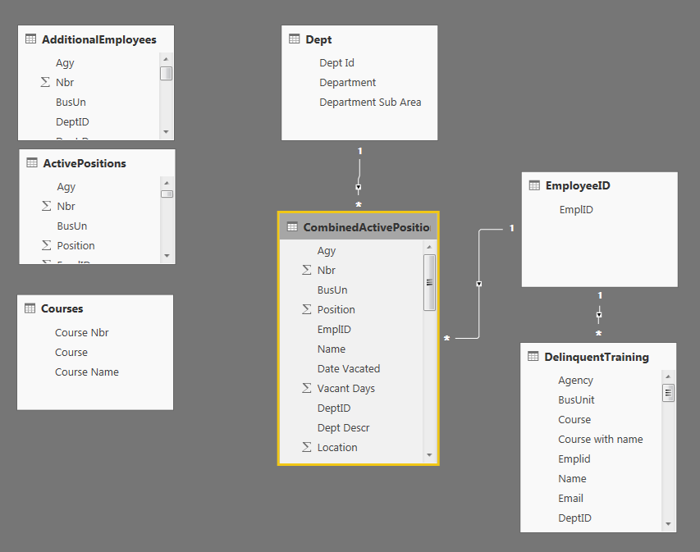Select DeptID field in DelinquentTraining
The width and height of the screenshot is (700, 552).
click(574, 518)
